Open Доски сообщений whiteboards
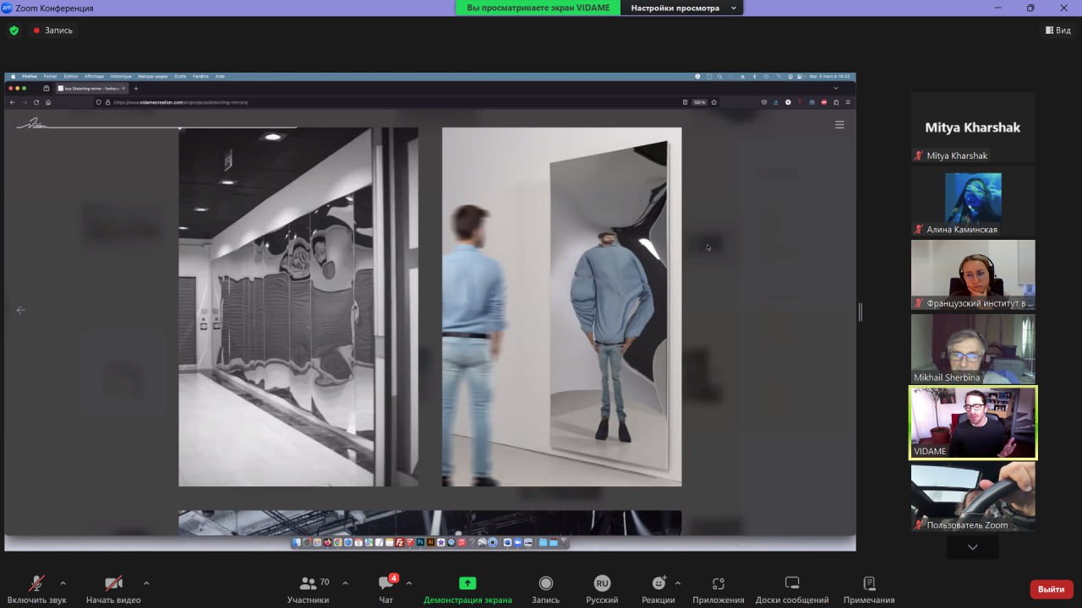 tap(791, 589)
